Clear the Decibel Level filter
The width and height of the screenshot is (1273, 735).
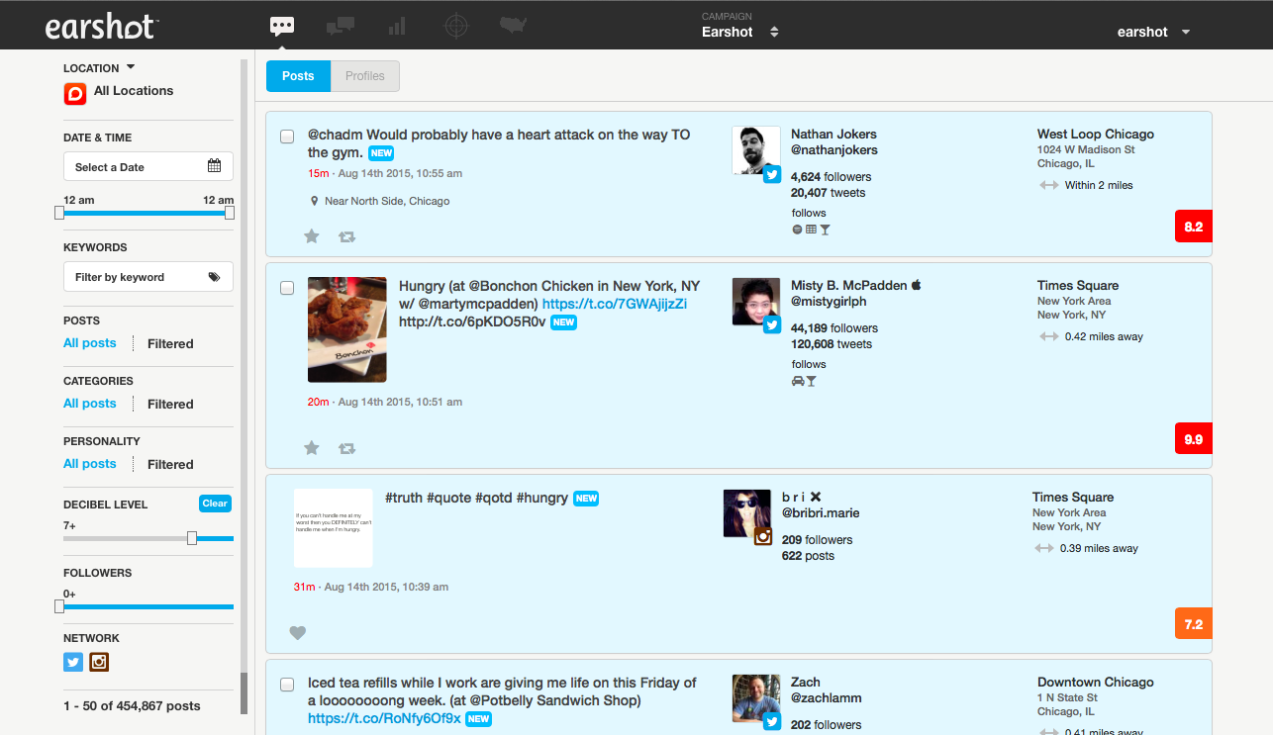pyautogui.click(x=215, y=504)
